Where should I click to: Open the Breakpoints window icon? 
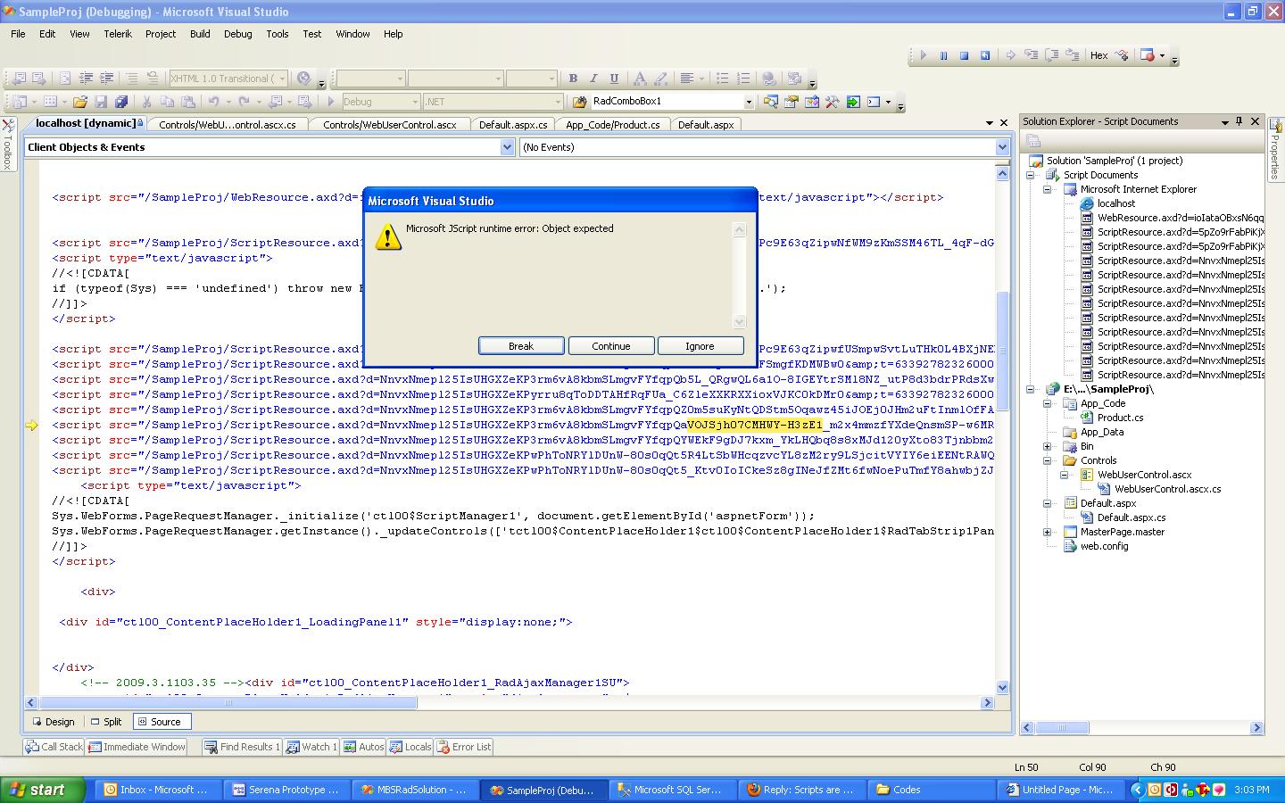pyautogui.click(x=1148, y=55)
